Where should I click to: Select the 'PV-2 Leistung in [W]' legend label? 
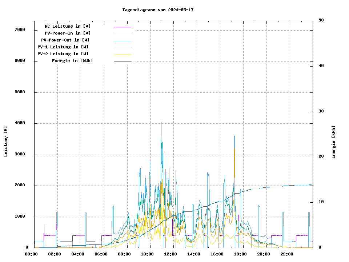pos(63,54)
